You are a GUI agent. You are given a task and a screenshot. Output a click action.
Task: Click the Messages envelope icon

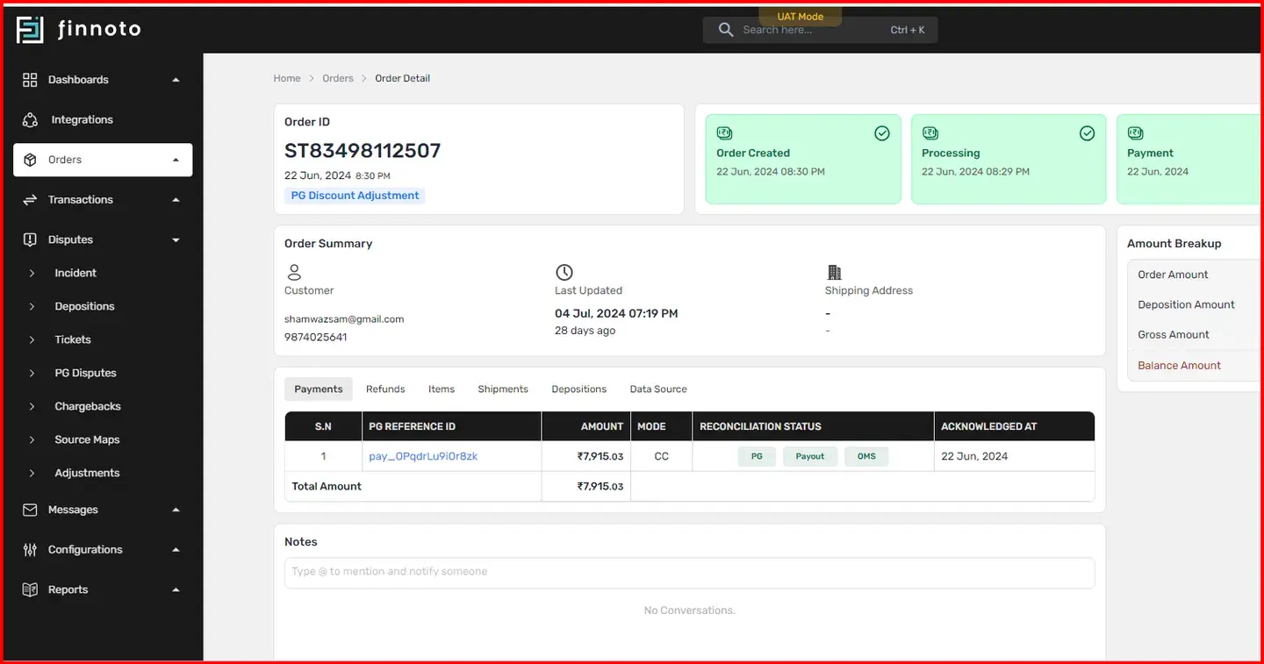coord(30,510)
